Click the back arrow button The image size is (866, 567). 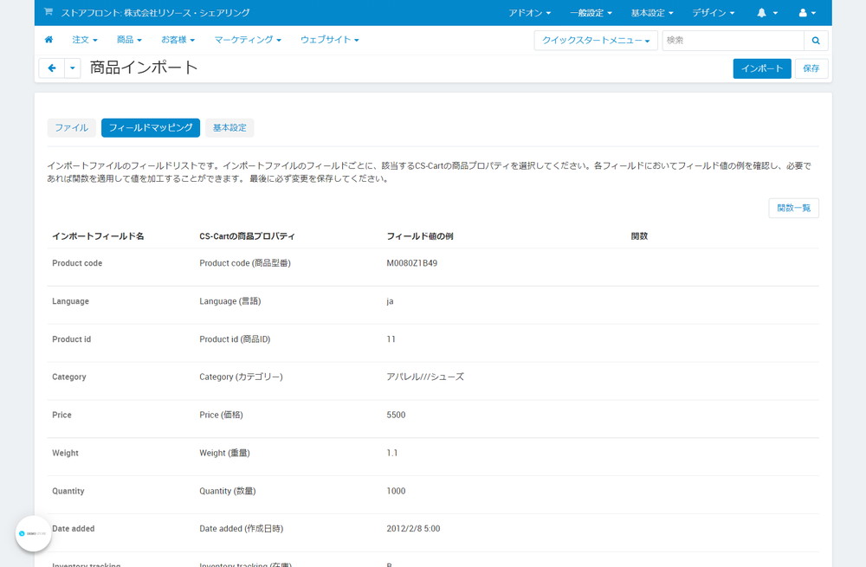(x=52, y=68)
